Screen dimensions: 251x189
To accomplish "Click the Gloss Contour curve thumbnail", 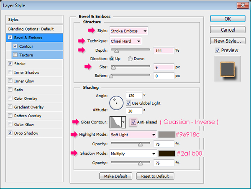I will click(x=115, y=122).
